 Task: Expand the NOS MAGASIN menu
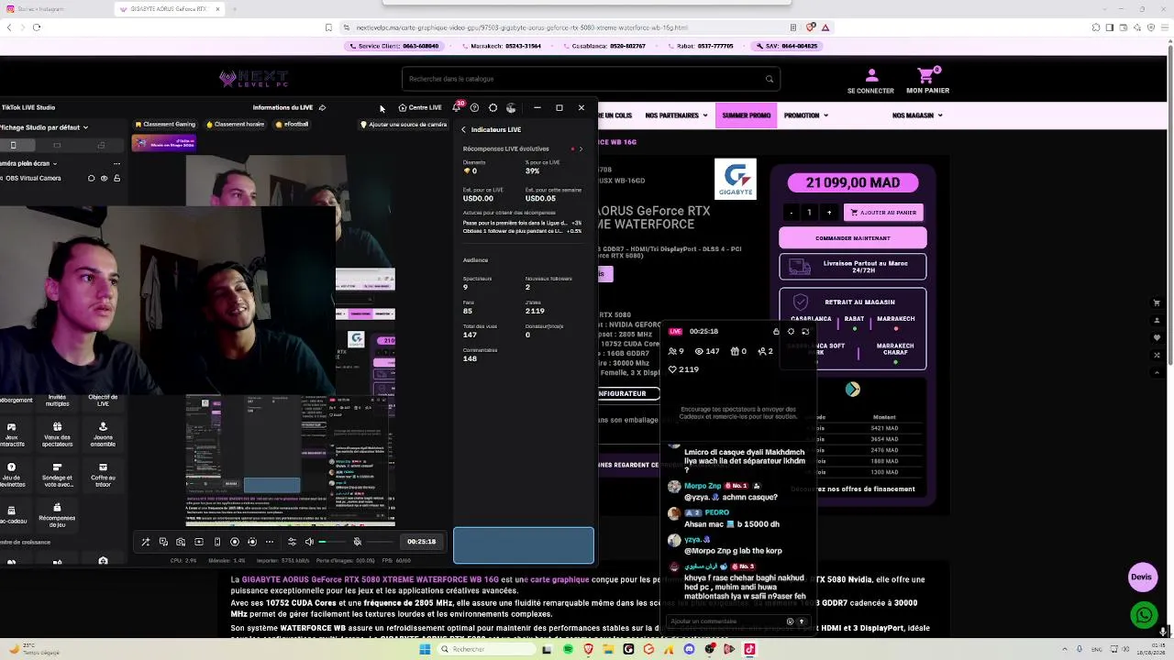pyautogui.click(x=918, y=115)
